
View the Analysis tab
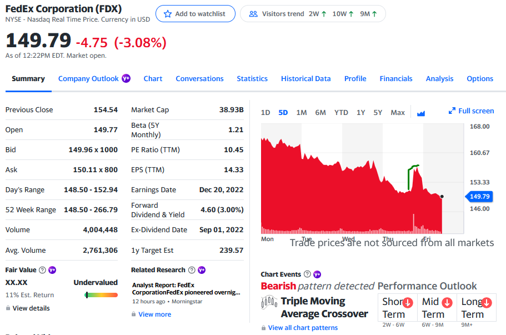[439, 79]
